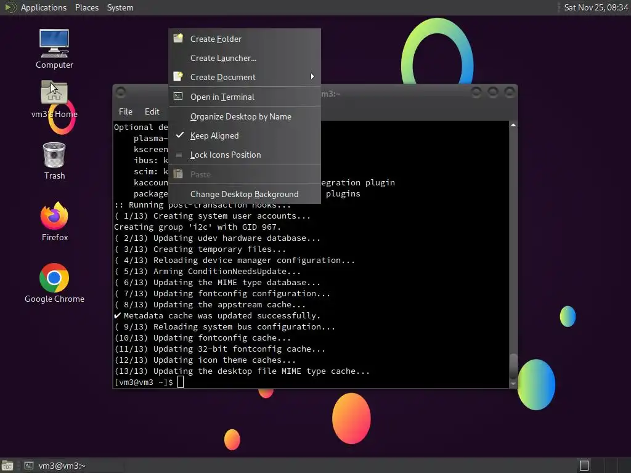Click the 'Metadata cache was updated successfully' line
This screenshot has height=473, width=631.
tap(218, 316)
